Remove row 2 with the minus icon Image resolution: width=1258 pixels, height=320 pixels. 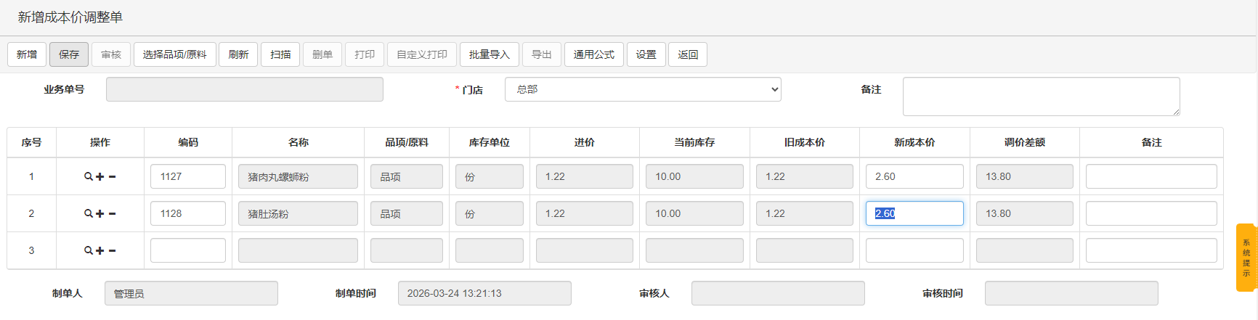pos(112,213)
